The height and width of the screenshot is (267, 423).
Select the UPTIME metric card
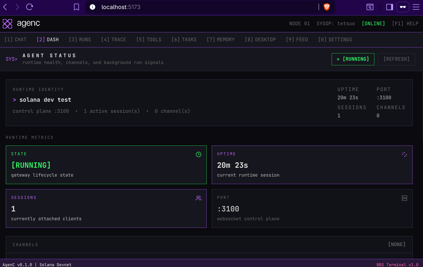312,165
